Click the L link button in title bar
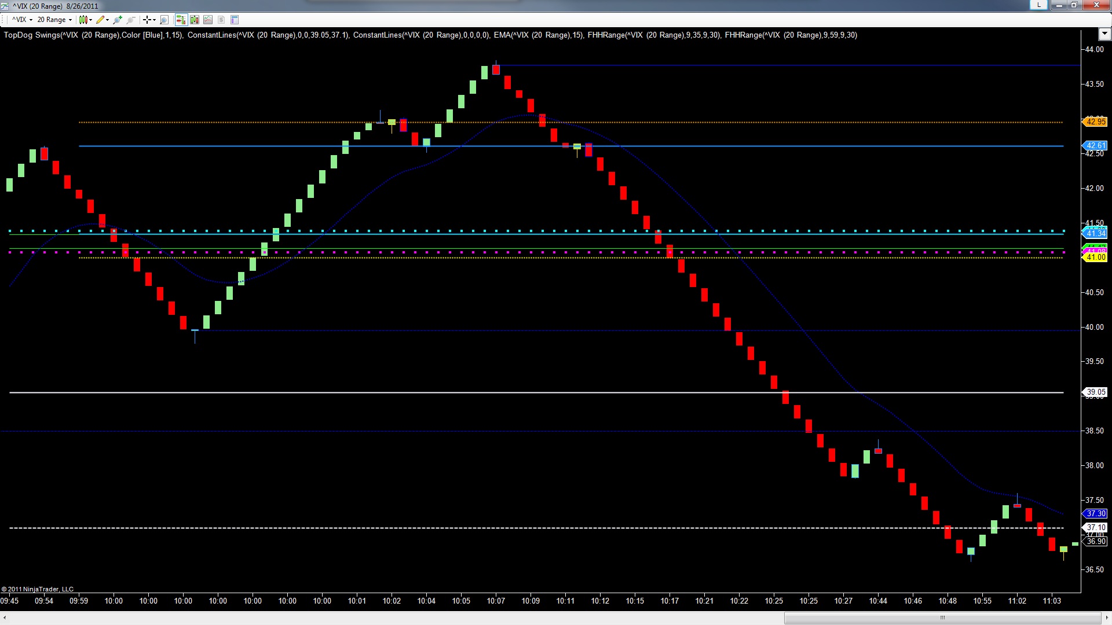This screenshot has height=625, width=1112. (x=1039, y=5)
